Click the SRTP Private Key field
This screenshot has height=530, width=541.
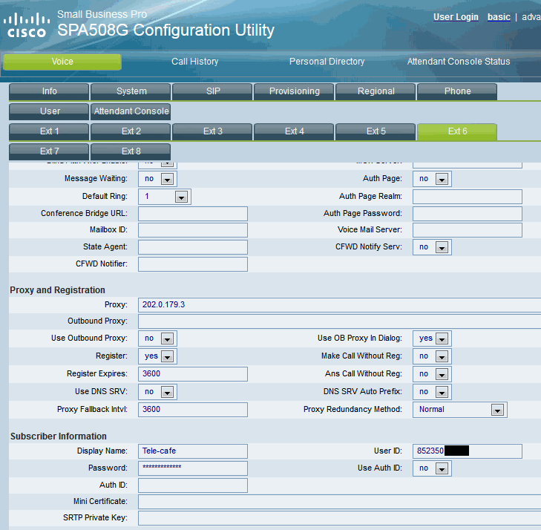tap(339, 518)
